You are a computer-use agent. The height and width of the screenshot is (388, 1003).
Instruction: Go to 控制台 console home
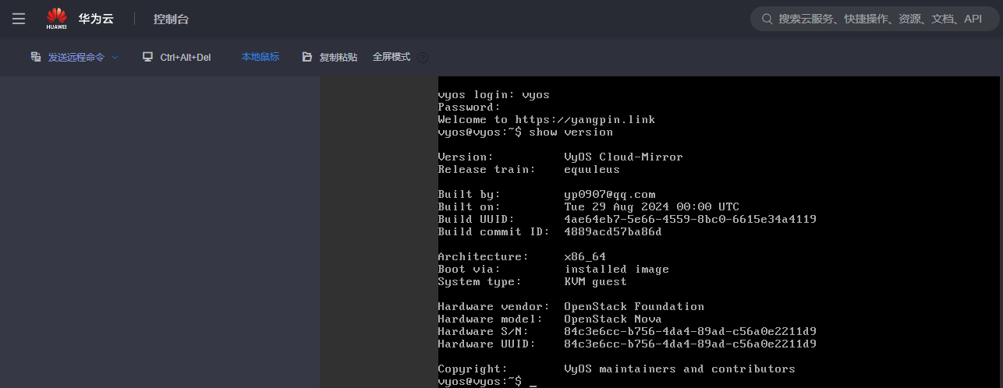pyautogui.click(x=171, y=19)
